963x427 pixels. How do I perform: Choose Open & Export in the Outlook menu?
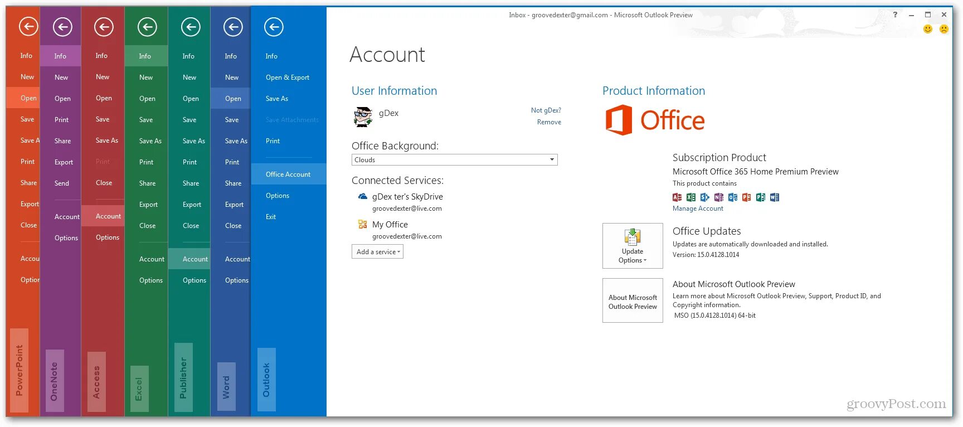[288, 77]
